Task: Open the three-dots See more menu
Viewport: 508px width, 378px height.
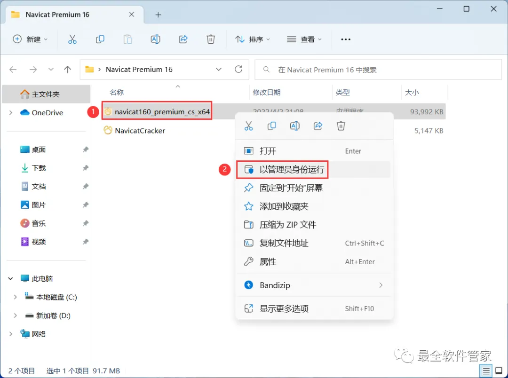Action: coord(346,39)
